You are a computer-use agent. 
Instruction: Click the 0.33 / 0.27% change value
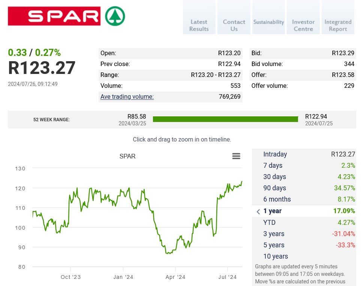point(34,53)
